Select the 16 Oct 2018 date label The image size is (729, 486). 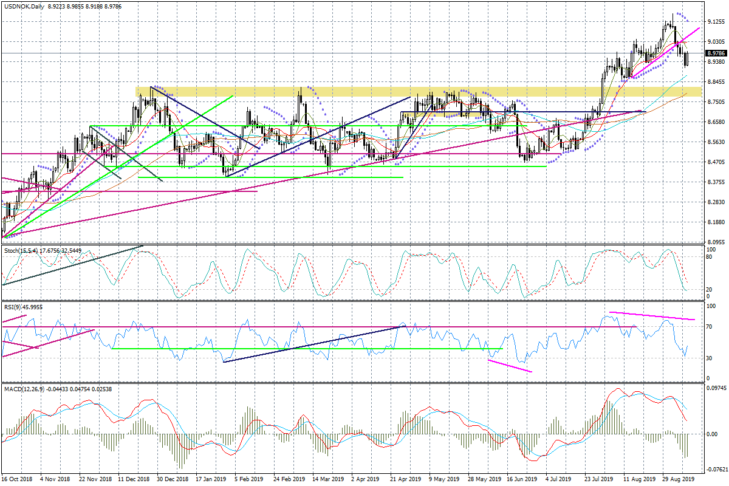tap(16, 479)
